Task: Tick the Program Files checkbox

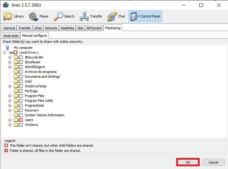Action: click(21, 96)
